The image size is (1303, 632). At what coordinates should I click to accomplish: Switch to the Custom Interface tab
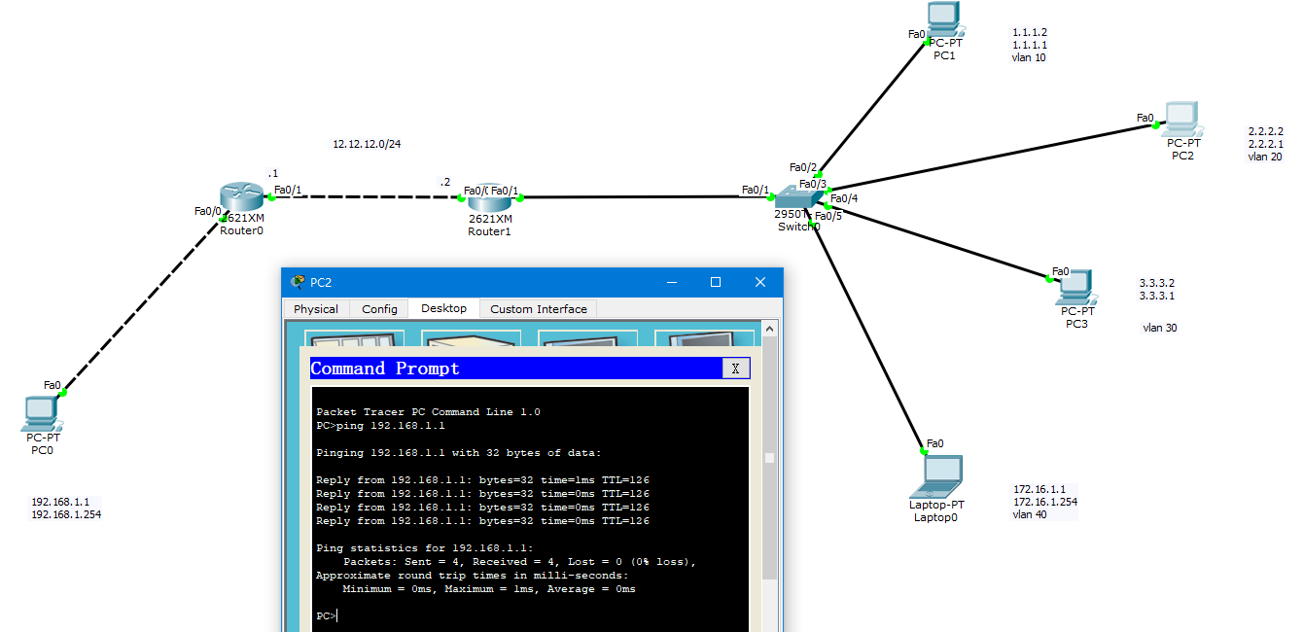tap(539, 309)
